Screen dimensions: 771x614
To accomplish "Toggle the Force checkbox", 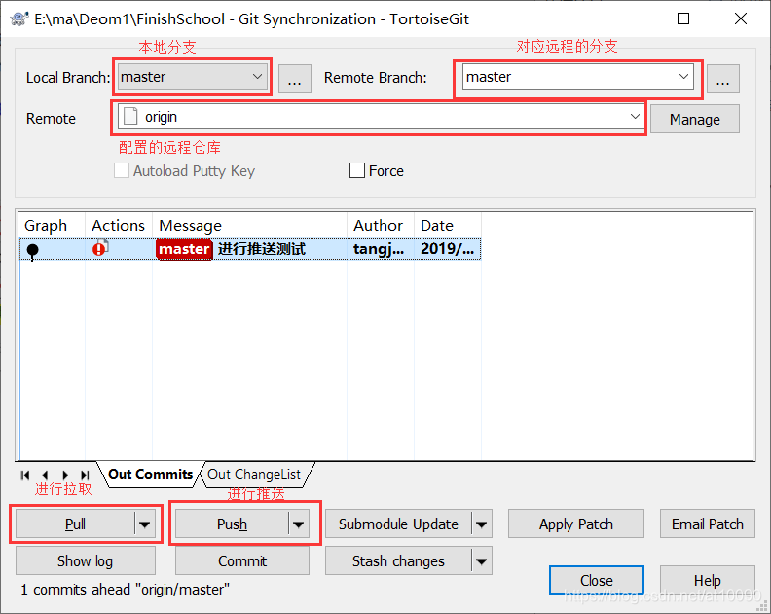I will (357, 170).
